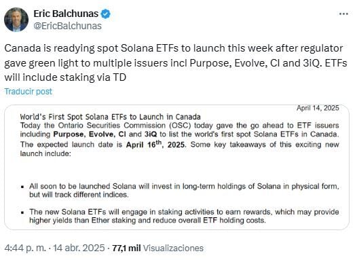The image size is (357, 260).
Task: Click the 4:44 p. m. timestamp
Action: coord(25,248)
